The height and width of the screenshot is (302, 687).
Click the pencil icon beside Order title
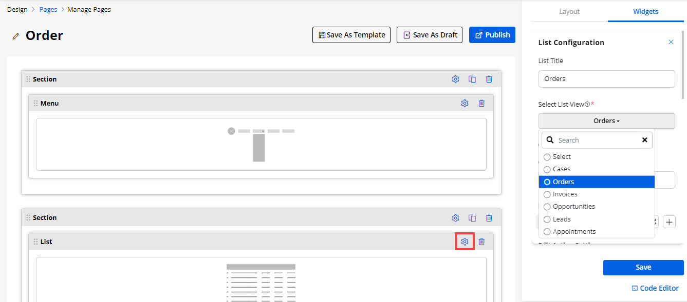[16, 36]
